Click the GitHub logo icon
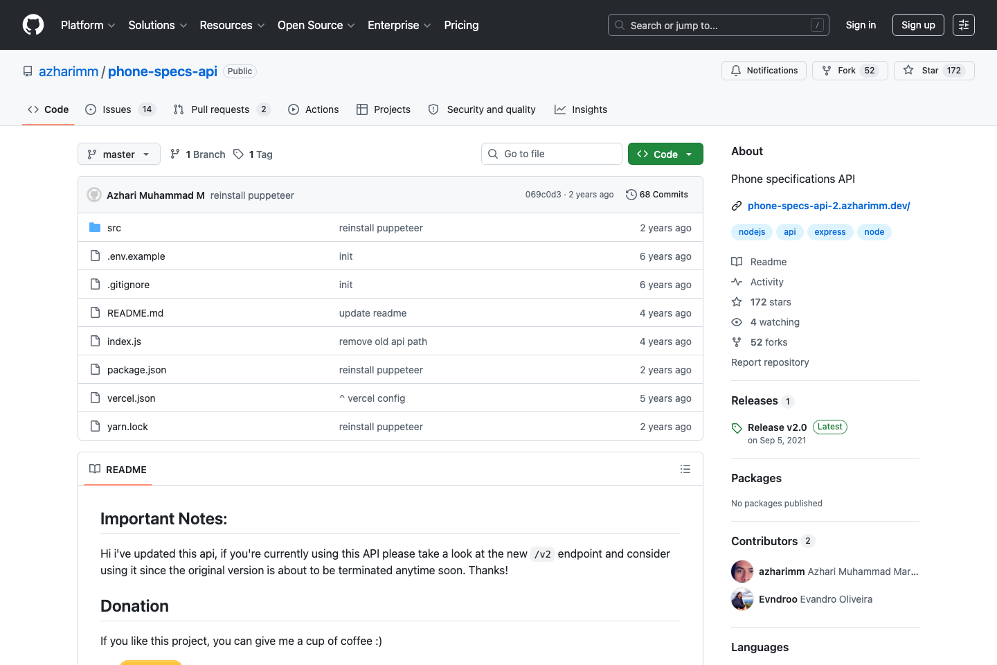The height and width of the screenshot is (665, 997). point(33,25)
